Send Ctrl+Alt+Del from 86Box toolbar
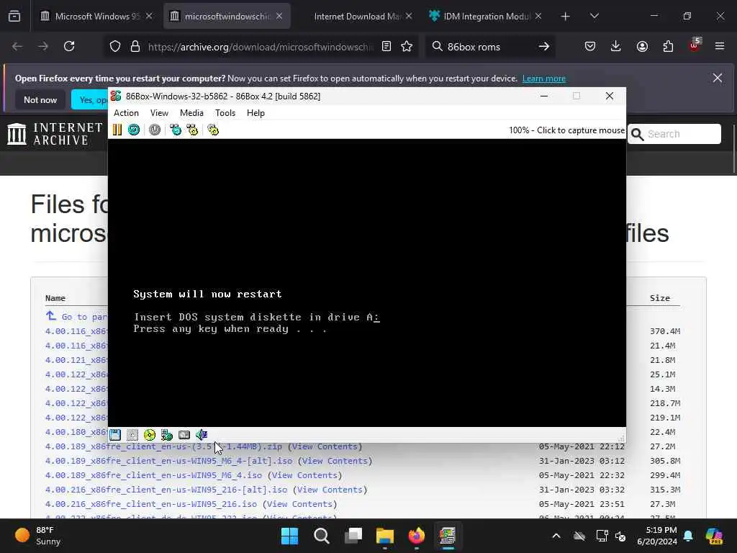 pyautogui.click(x=176, y=130)
